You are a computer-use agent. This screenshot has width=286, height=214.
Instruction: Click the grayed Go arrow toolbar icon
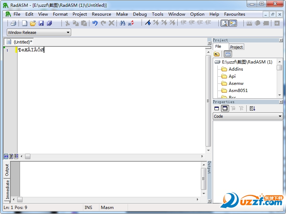(x=277, y=23)
